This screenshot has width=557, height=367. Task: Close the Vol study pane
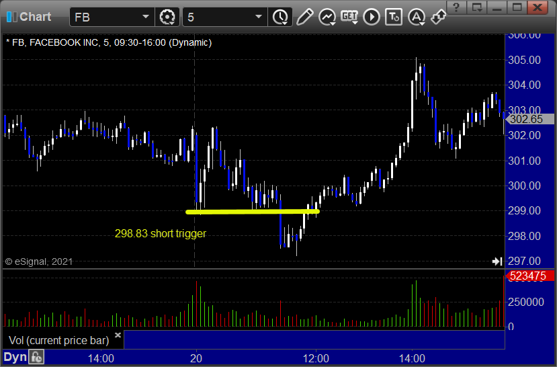[x=118, y=335]
